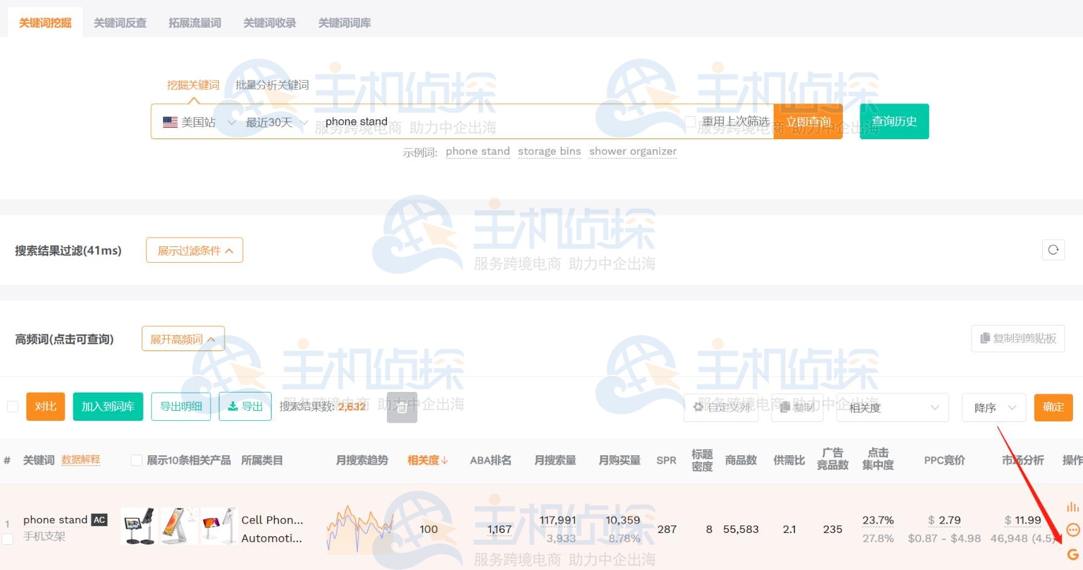The image size is (1083, 570).
Task: Click the Automoti... category text
Action: click(272, 538)
